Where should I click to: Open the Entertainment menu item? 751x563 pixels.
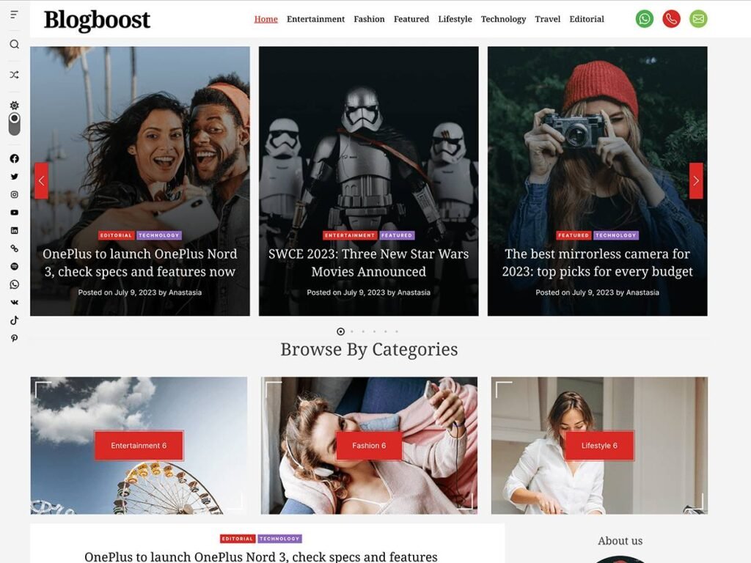tap(315, 19)
